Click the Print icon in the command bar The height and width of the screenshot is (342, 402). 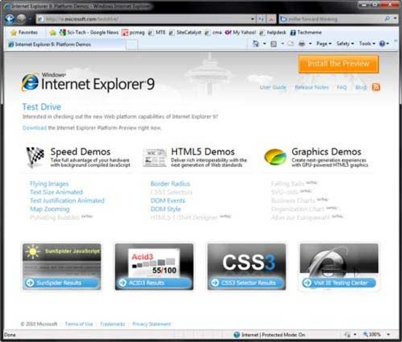(x=302, y=44)
